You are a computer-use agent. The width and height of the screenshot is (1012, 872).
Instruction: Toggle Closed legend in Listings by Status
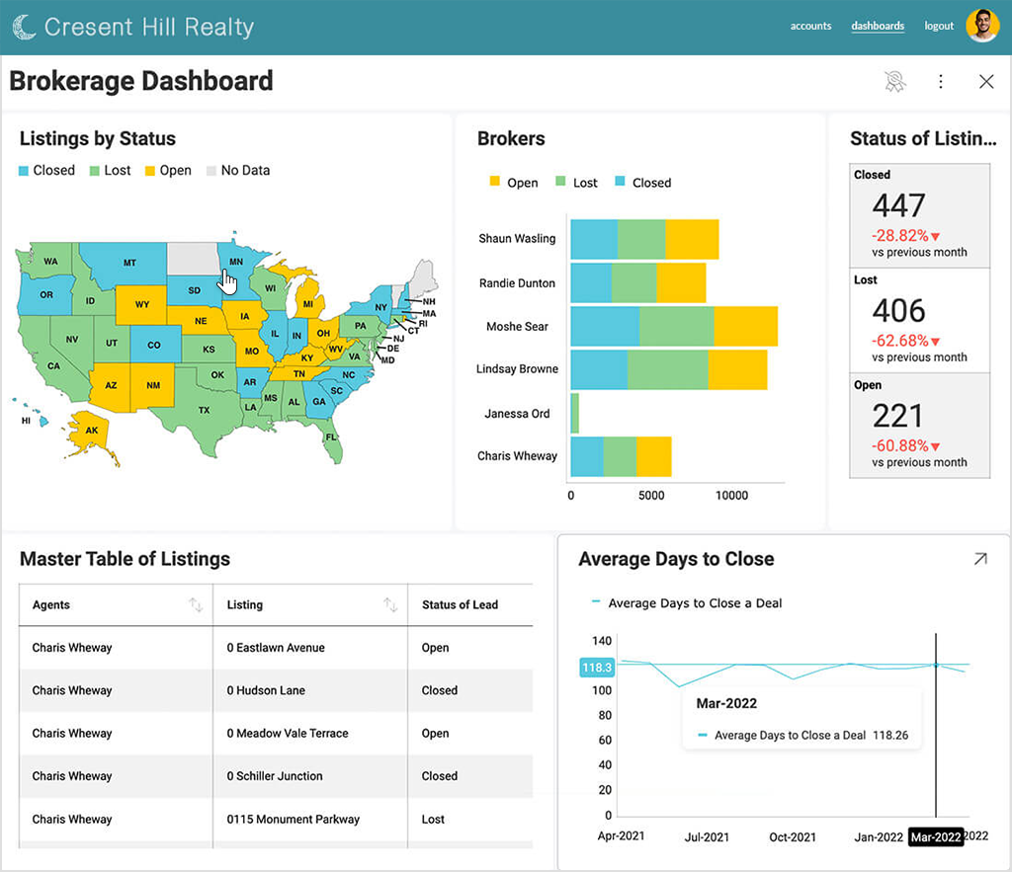[x=46, y=170]
